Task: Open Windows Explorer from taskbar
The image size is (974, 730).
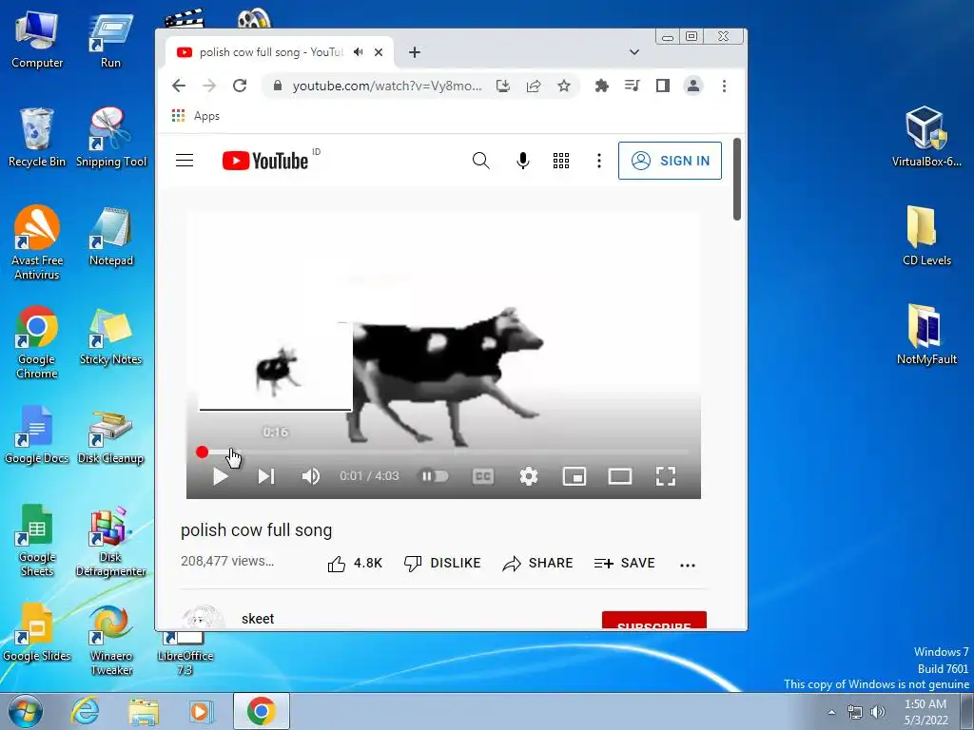Action: 144,711
